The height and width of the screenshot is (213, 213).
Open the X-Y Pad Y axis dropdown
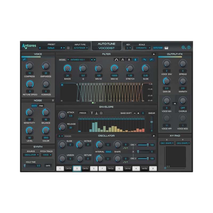pos(183,143)
